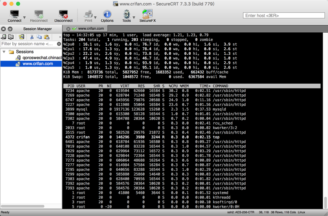328x216 pixels.
Task: Show more Session Manager toolbar items
Action: (x=60, y=37)
